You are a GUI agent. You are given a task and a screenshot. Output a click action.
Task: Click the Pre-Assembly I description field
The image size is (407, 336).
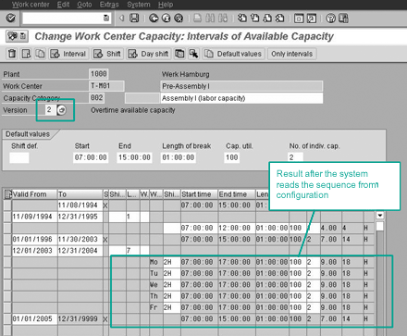point(241,86)
